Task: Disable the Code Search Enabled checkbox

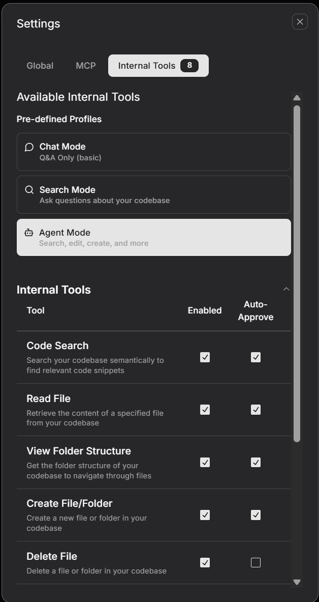Action: (205, 357)
